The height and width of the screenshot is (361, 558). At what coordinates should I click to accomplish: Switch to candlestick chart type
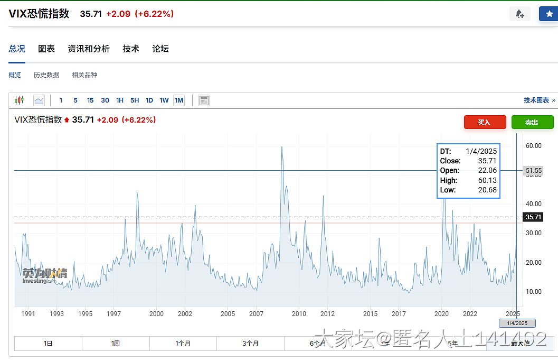(20, 100)
